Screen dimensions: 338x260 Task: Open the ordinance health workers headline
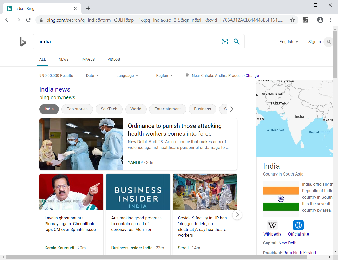pos(175,130)
